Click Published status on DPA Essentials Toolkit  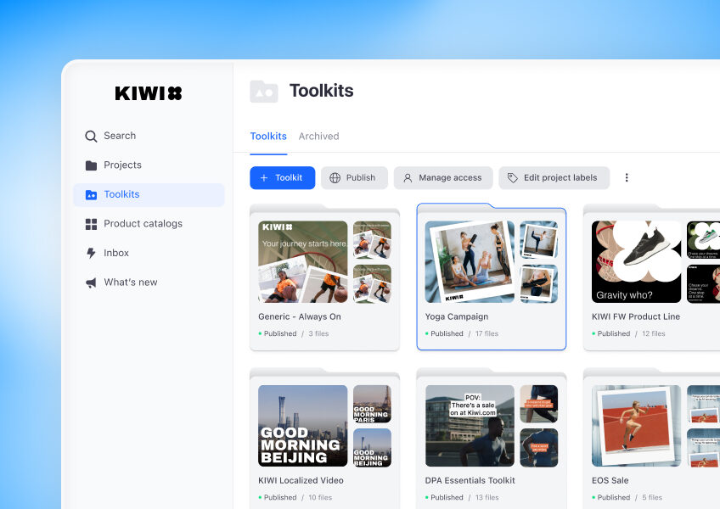[x=447, y=497]
